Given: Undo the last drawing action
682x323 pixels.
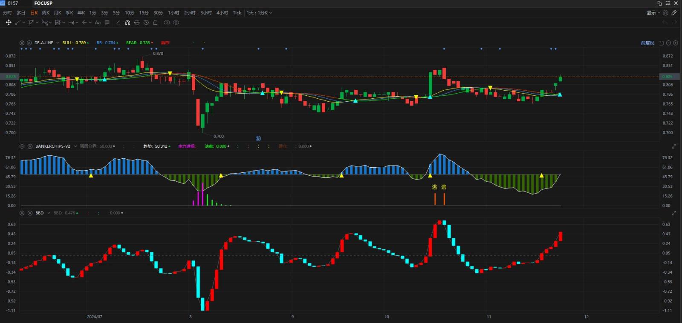Looking at the screenshot, I should click(x=665, y=23).
